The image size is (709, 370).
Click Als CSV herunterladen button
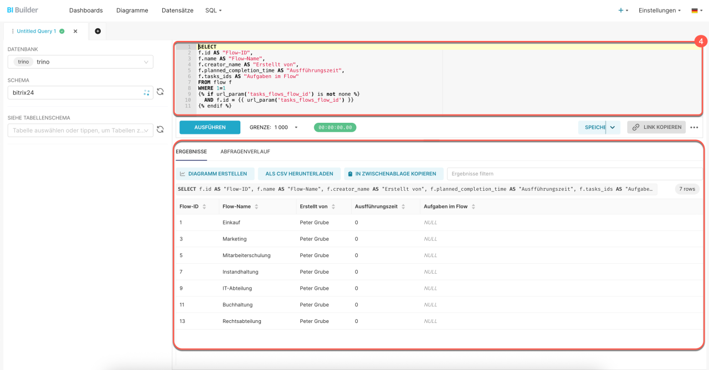tap(299, 174)
